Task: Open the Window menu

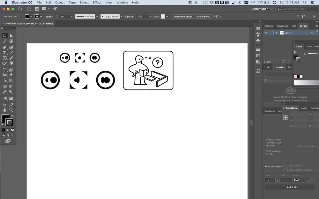Action: pyautogui.click(x=122, y=3)
